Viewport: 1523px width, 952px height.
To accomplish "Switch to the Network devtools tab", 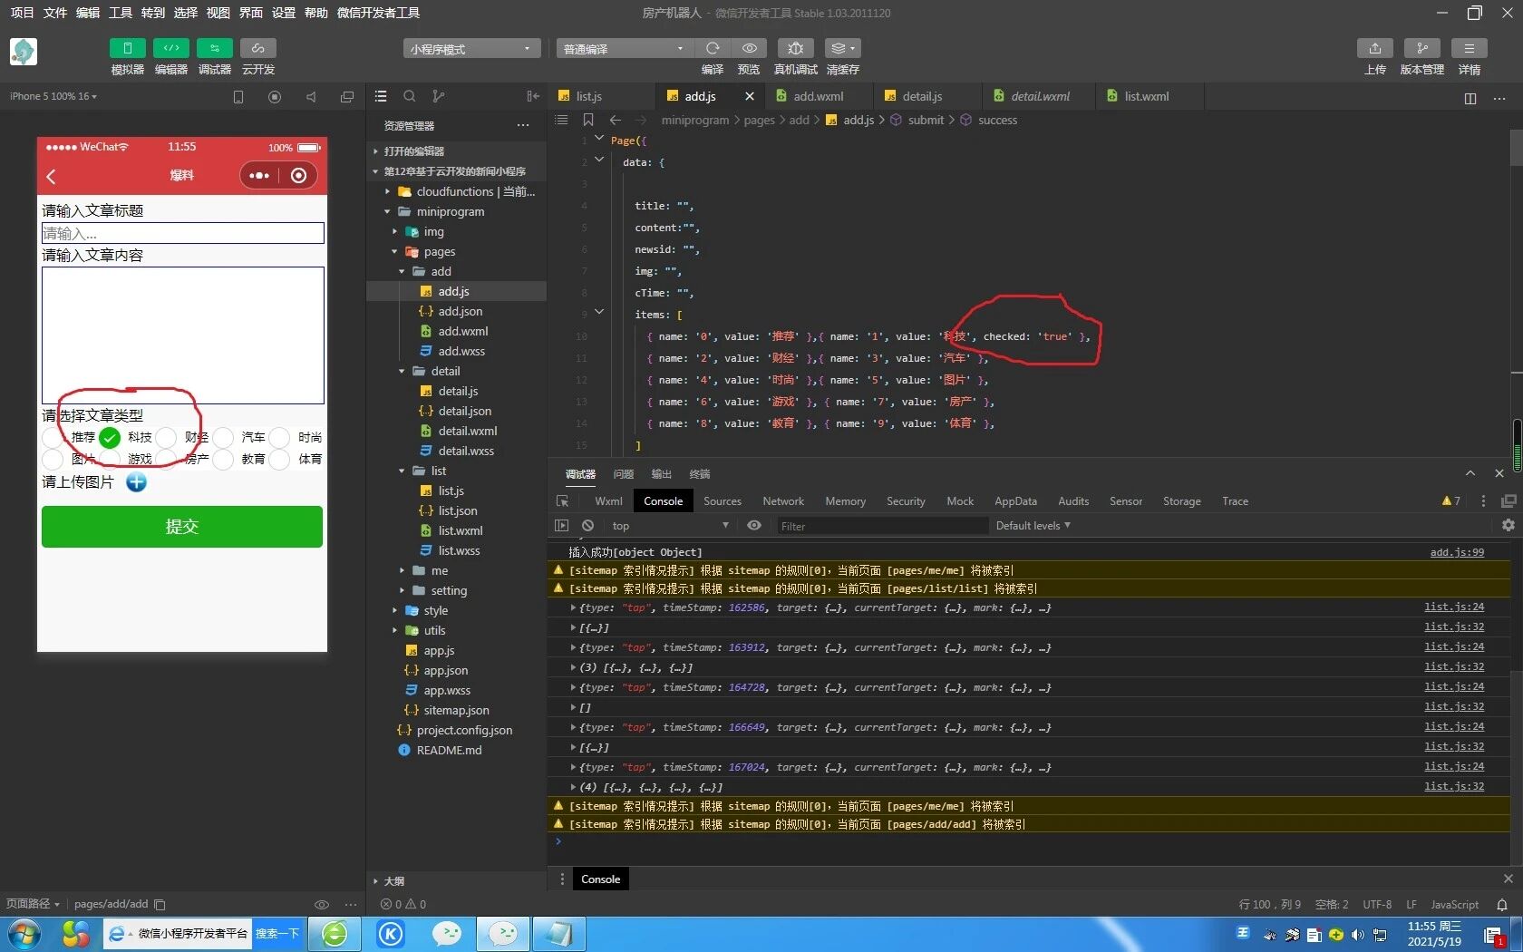I will pyautogui.click(x=783, y=501).
